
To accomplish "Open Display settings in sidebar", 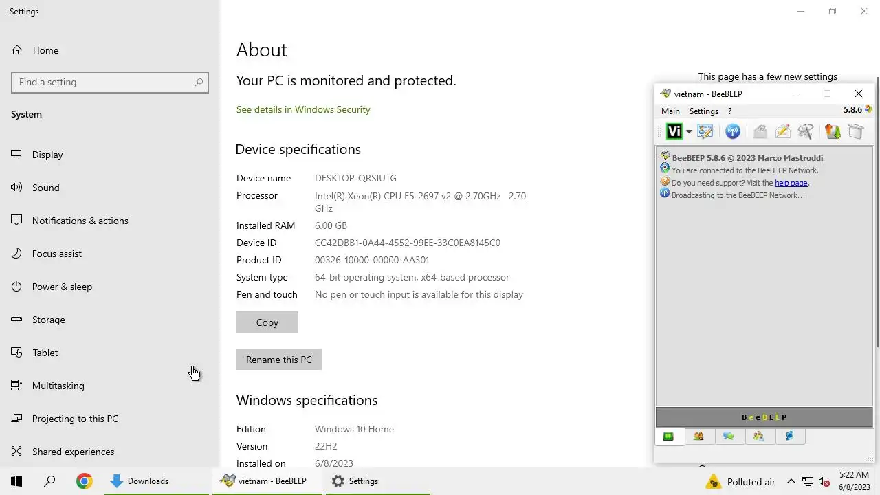I will pos(110,155).
